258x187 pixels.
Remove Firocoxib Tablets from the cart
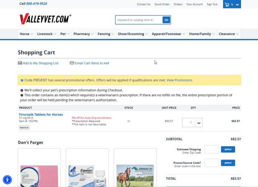coord(24,128)
